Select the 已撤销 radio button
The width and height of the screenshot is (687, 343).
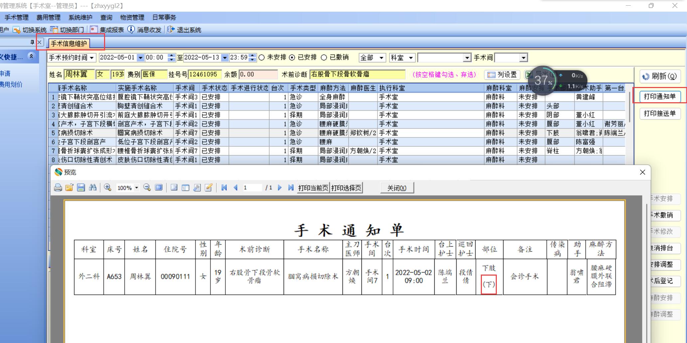point(324,57)
